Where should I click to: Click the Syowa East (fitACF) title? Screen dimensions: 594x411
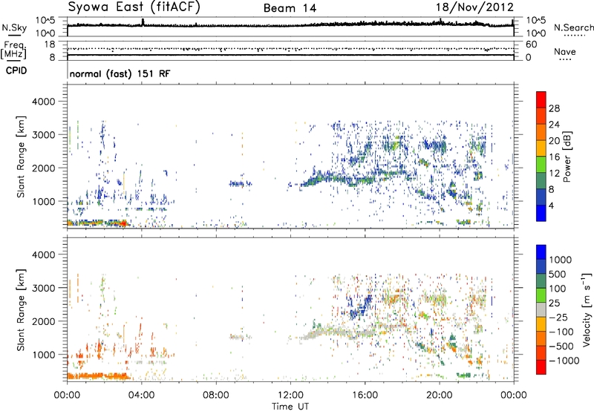(134, 7)
